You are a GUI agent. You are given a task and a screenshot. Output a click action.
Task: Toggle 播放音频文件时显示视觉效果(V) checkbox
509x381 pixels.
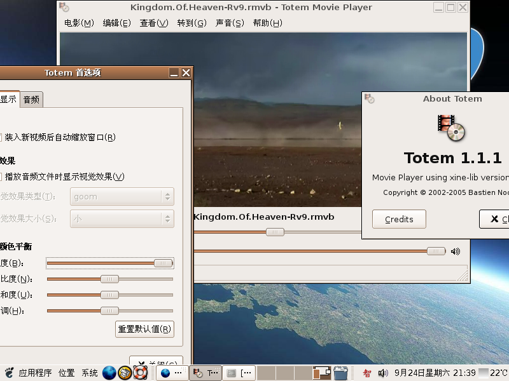[x=0, y=177]
